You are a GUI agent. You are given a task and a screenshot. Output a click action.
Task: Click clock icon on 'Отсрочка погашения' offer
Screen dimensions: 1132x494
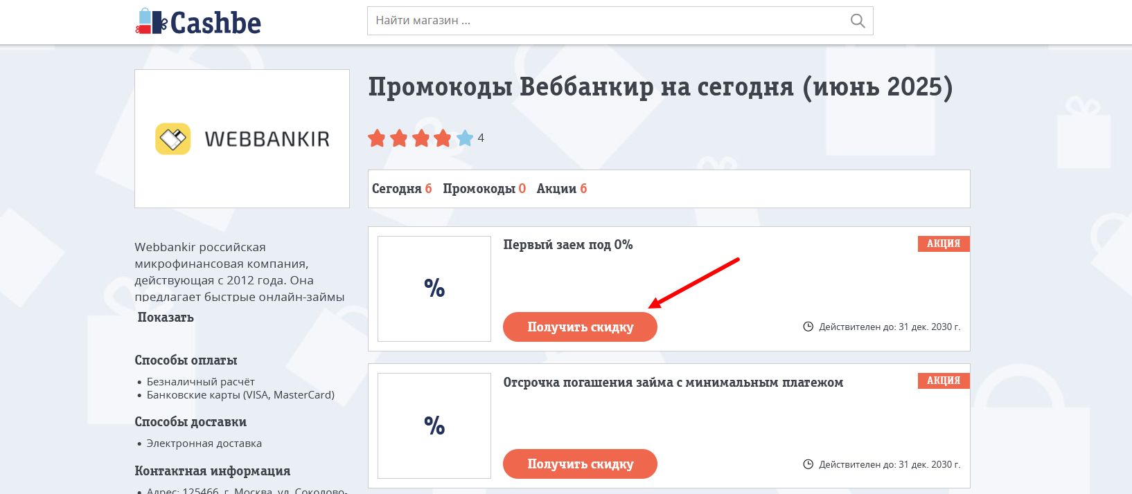click(x=808, y=464)
